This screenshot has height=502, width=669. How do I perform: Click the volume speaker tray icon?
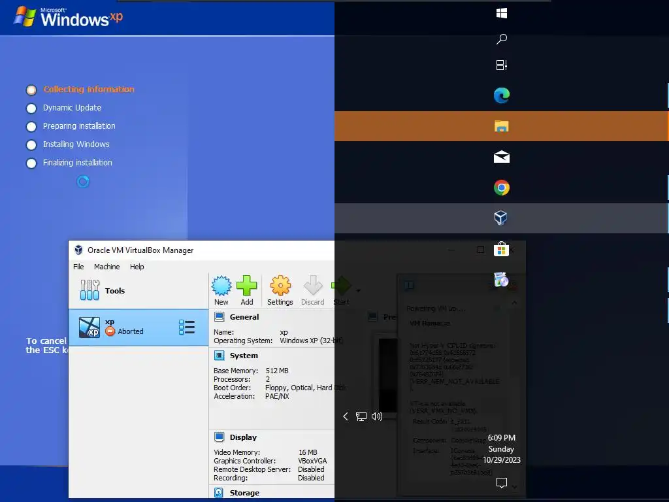(377, 416)
